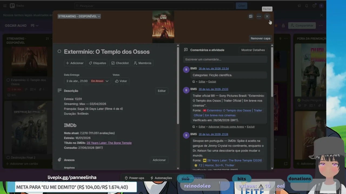Click Adicionar in the Anexos section
The width and height of the screenshot is (346, 194).
click(x=159, y=160)
